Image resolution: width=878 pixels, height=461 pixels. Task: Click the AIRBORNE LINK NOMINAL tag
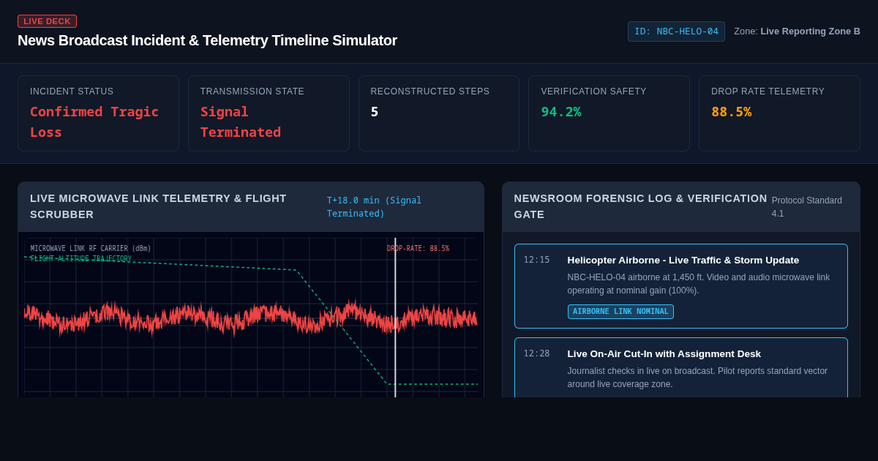(x=620, y=312)
